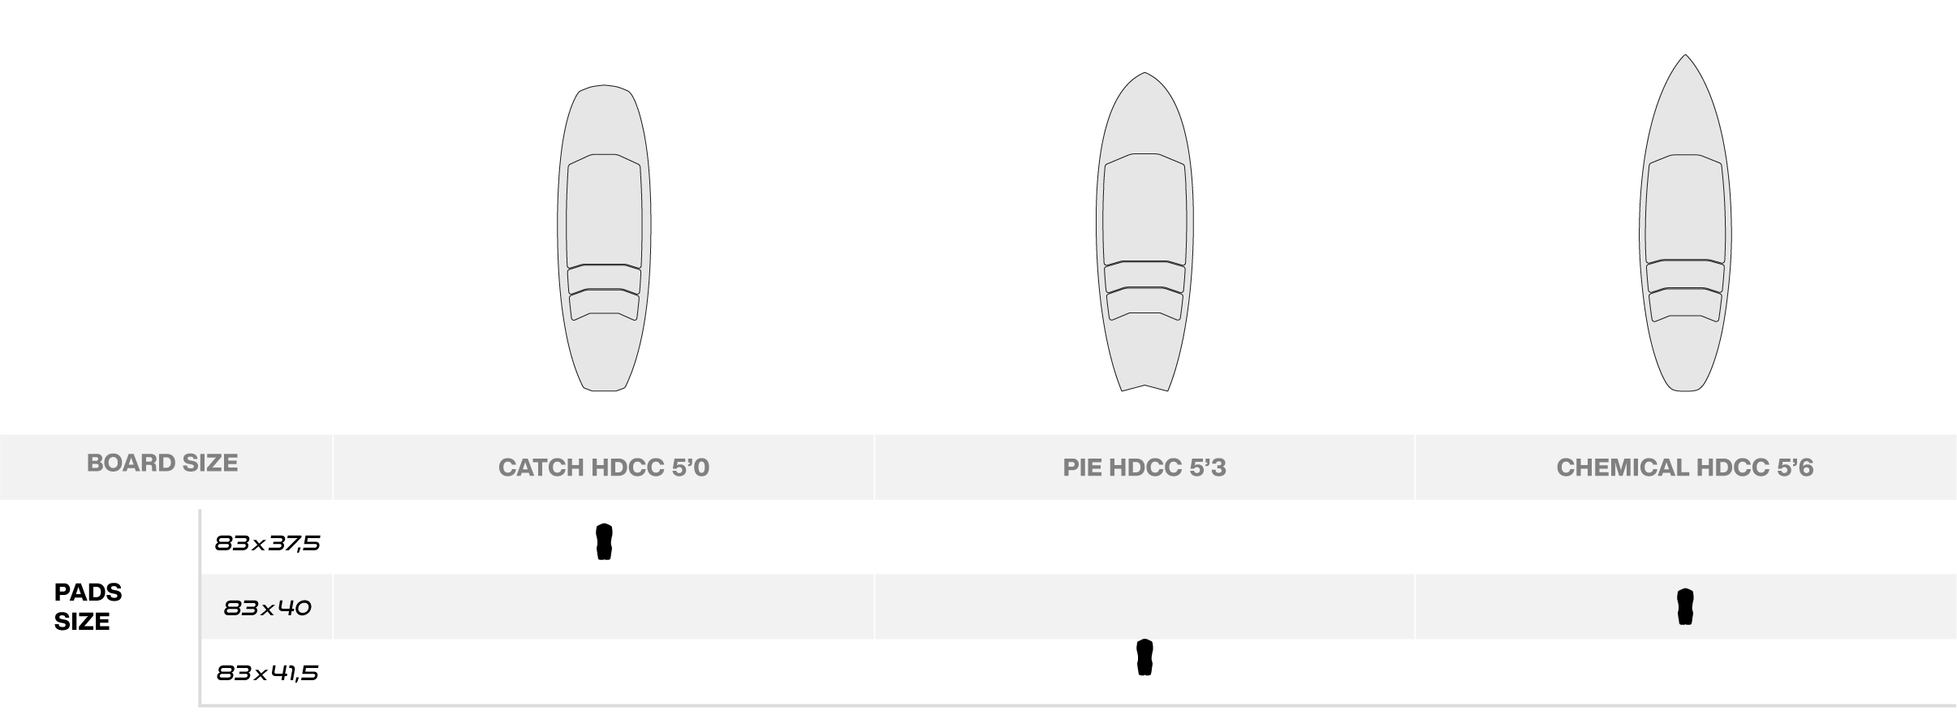Viewport: 1957px width, 724px height.
Task: Click the PADS SIZE row label
Action: click(x=88, y=606)
